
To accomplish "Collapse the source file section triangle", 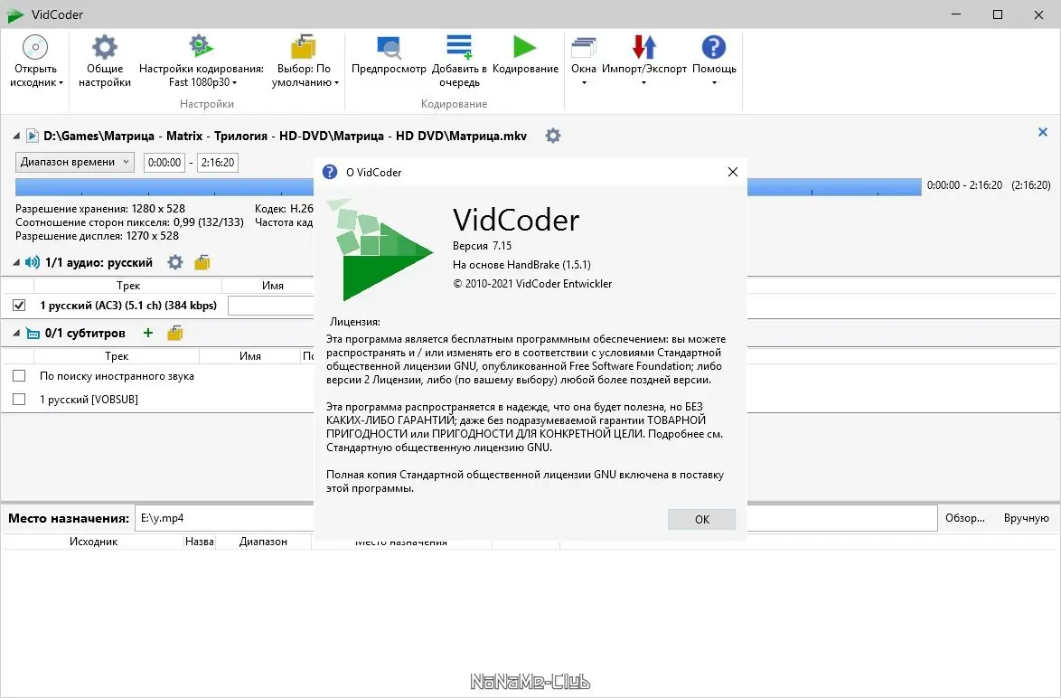I will point(16,137).
